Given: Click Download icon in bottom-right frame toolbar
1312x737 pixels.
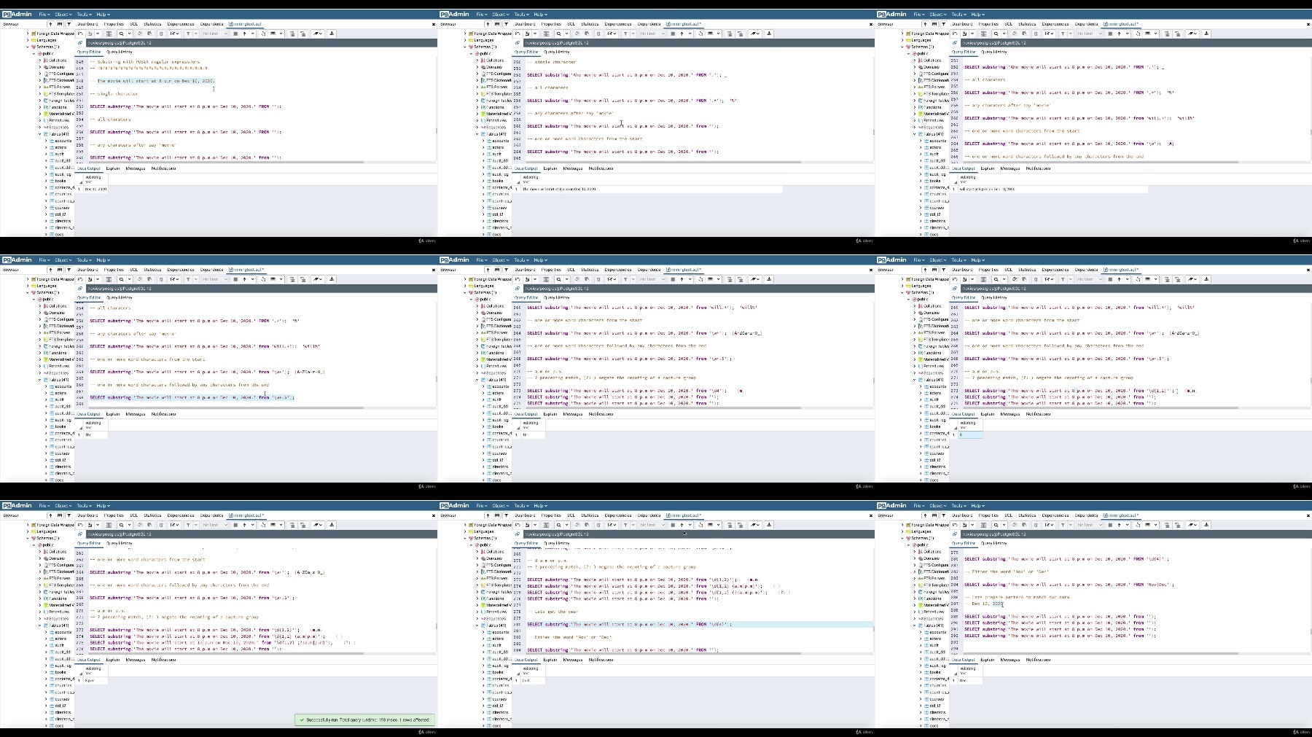Looking at the screenshot, I should [x=1206, y=525].
